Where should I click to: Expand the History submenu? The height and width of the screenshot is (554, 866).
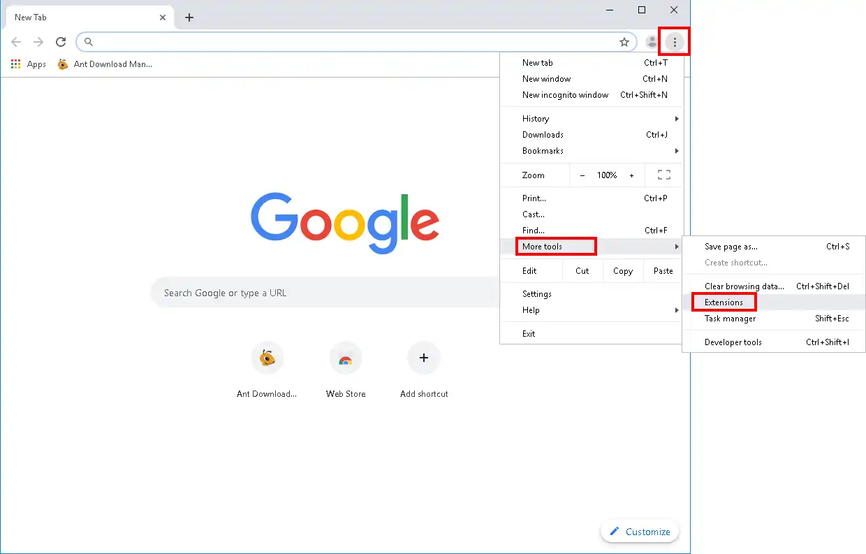click(592, 119)
